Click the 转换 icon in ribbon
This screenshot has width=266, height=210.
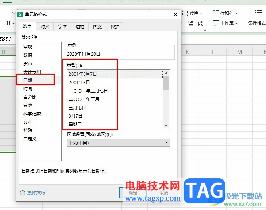[185, 13]
